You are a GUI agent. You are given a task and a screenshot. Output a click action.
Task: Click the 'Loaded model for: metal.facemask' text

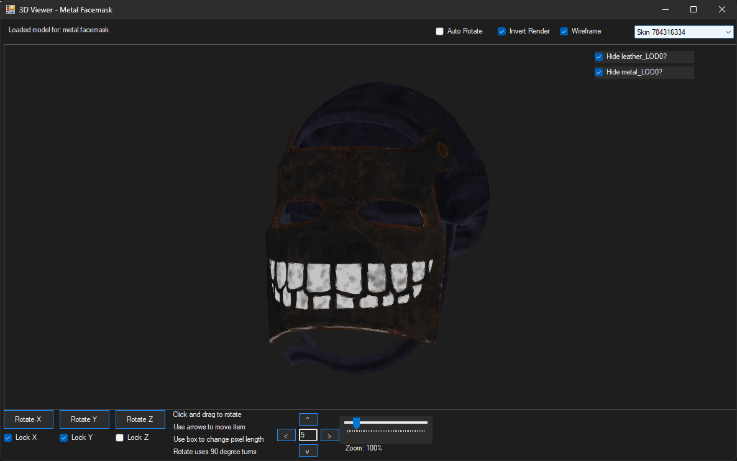tap(59, 30)
